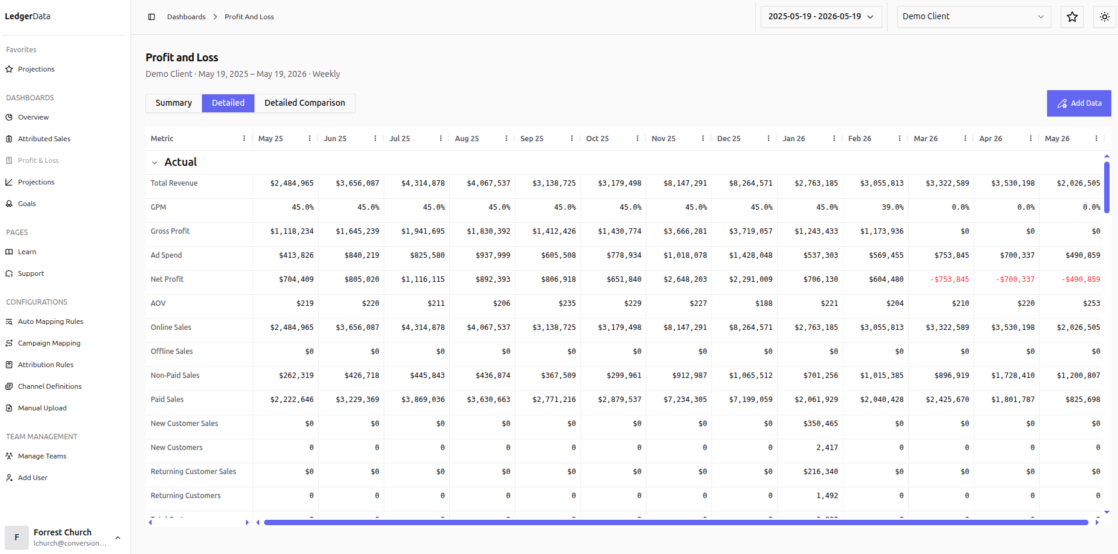1118x554 pixels.
Task: Open the Demo Client selector
Action: tap(974, 17)
